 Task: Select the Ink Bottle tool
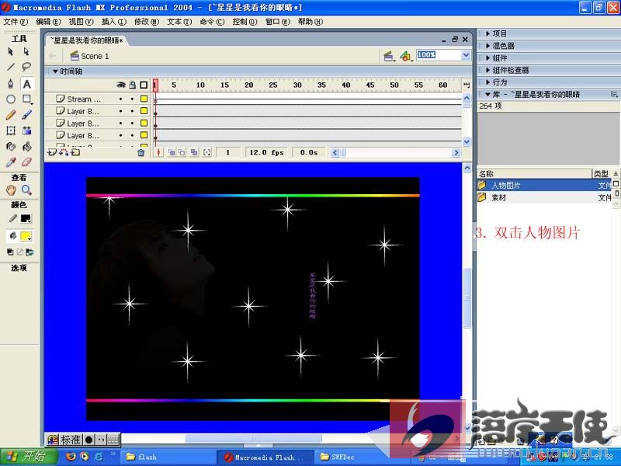11,147
